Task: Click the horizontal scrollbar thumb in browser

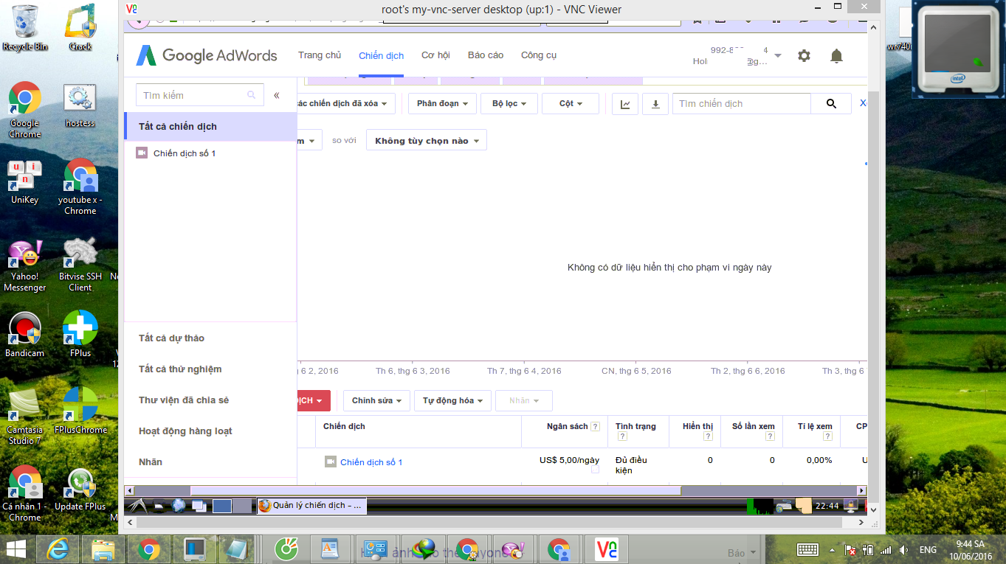Action: (435, 490)
